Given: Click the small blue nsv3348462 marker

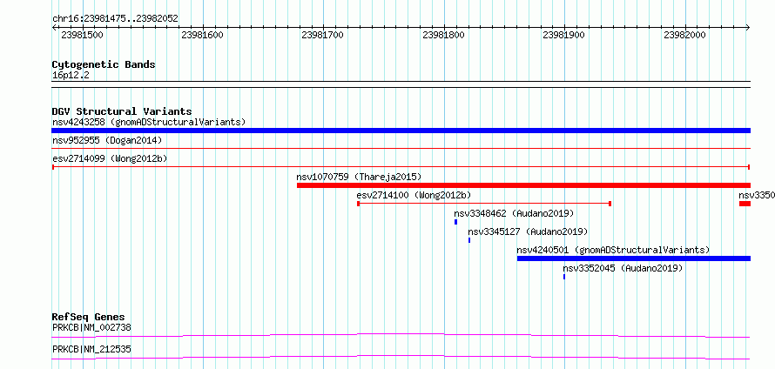Looking at the screenshot, I should 455,222.
